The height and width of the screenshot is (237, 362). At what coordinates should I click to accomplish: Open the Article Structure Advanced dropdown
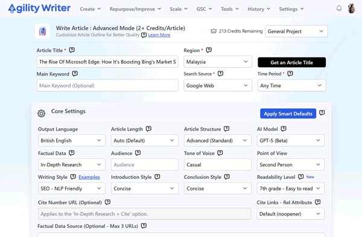[x=217, y=140]
